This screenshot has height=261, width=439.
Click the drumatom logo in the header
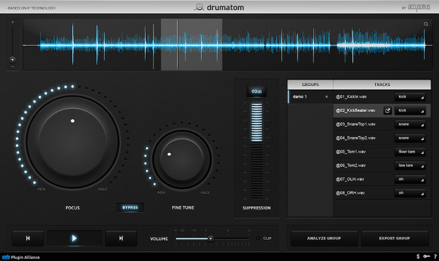pos(219,7)
